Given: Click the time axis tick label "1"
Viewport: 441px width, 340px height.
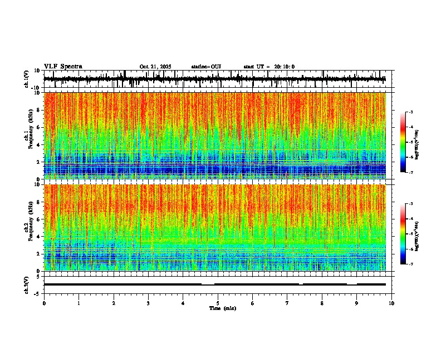Looking at the screenshot, I should [79, 303].
